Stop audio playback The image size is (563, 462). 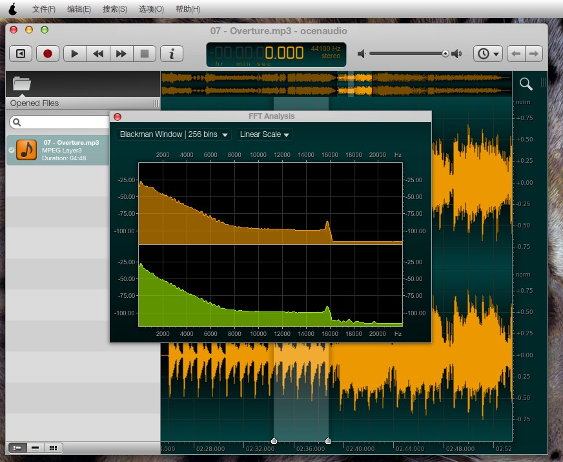145,54
